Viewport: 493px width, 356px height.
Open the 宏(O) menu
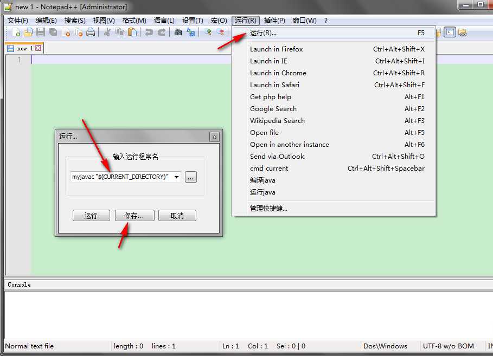(219, 21)
